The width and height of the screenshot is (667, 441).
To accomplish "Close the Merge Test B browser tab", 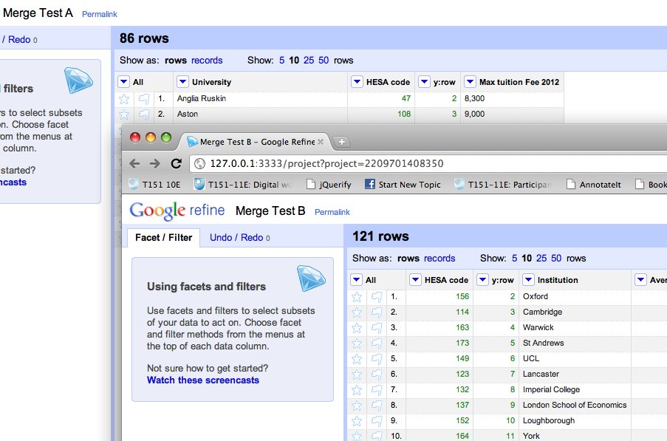I will (x=321, y=142).
